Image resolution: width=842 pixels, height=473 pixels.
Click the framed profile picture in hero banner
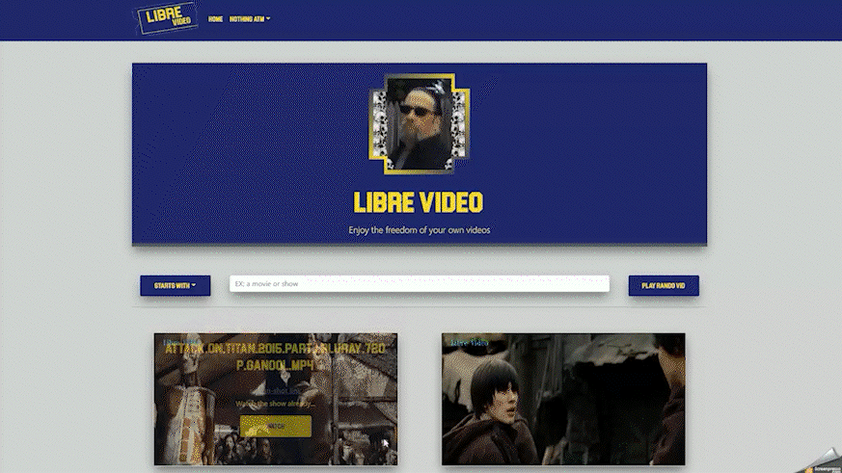tap(420, 124)
